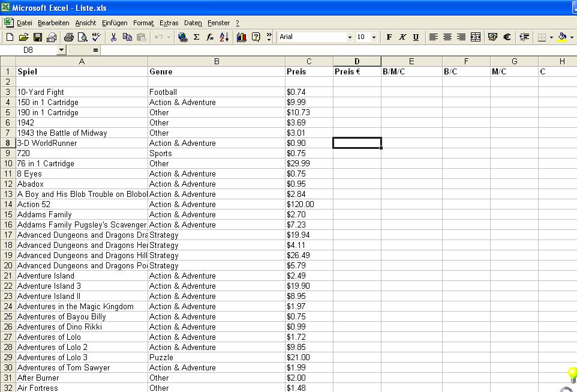Open the Arial font name dropdown
577x392 pixels.
pos(350,37)
